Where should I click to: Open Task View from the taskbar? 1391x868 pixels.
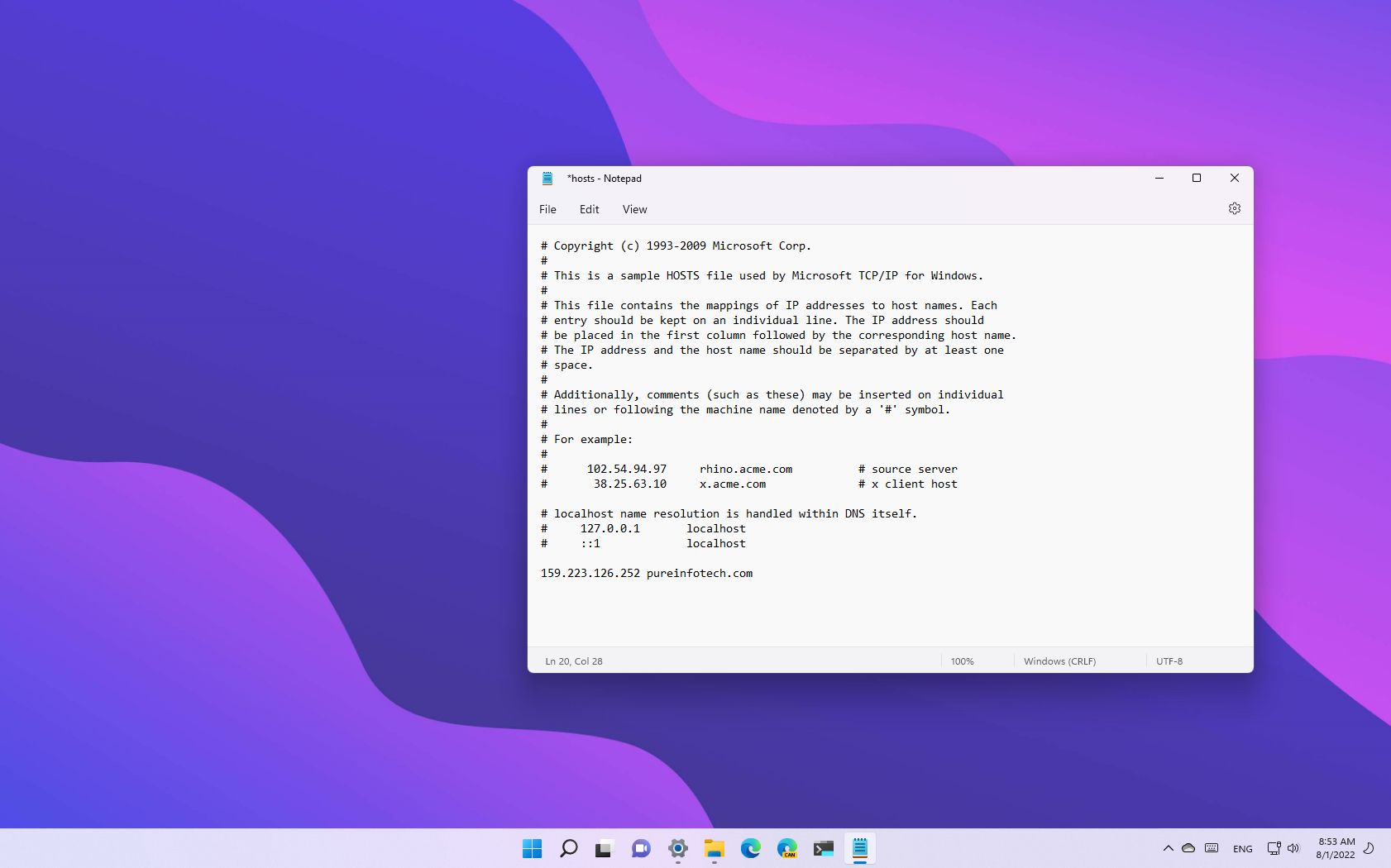605,848
